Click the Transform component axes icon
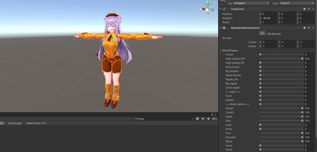The image size is (317, 152). point(224,9)
